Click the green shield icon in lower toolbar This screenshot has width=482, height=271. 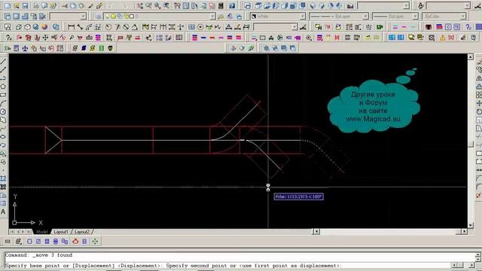pos(110,48)
